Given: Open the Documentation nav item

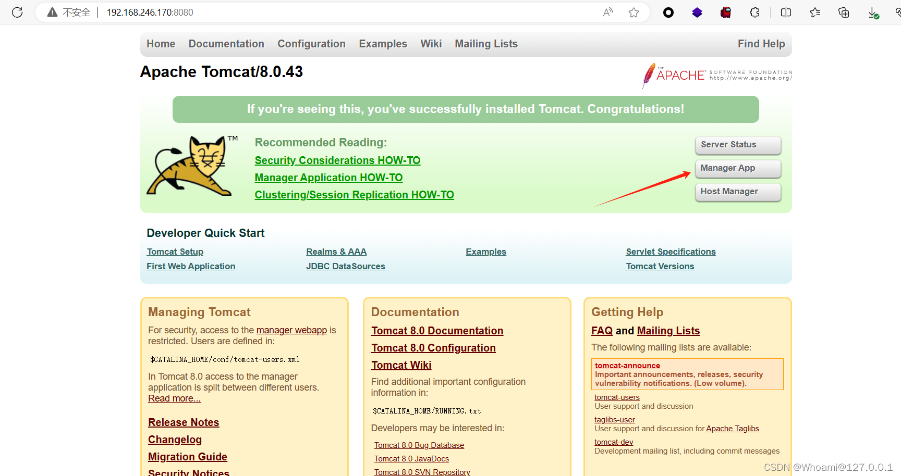Looking at the screenshot, I should pos(226,44).
